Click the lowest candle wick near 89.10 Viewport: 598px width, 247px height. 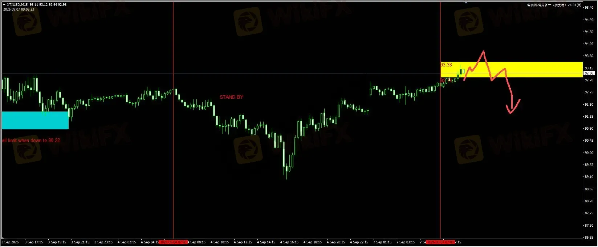[x=287, y=175]
